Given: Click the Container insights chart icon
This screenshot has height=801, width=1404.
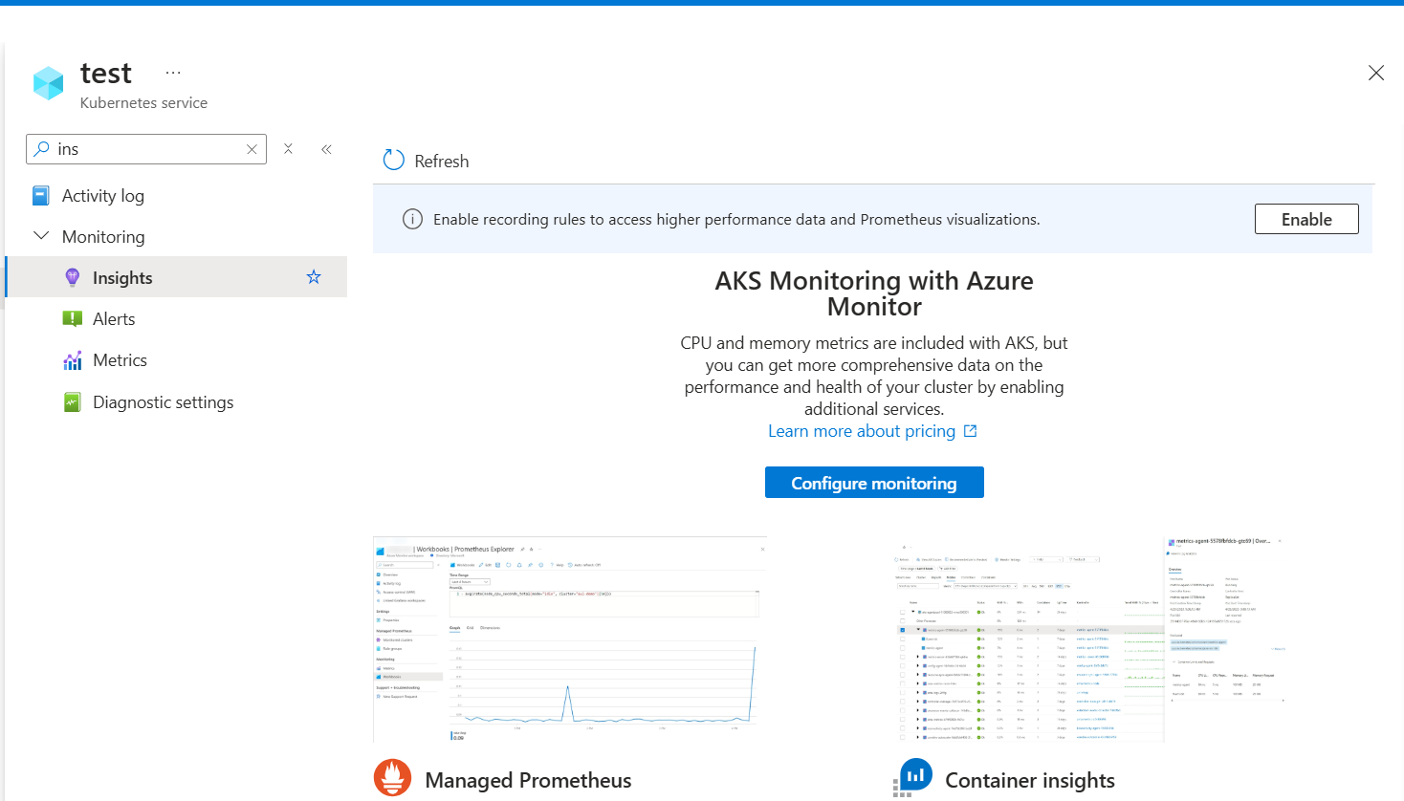Looking at the screenshot, I should (913, 777).
